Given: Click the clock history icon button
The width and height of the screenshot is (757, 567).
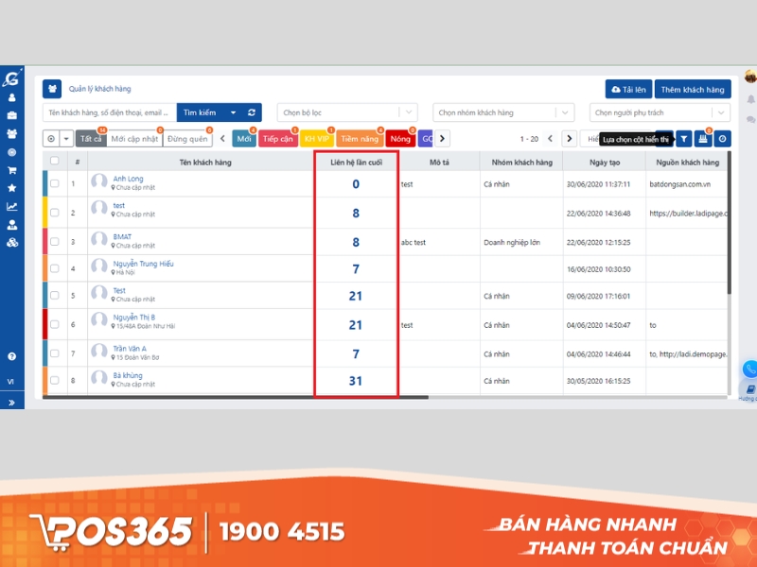Looking at the screenshot, I should tap(722, 138).
